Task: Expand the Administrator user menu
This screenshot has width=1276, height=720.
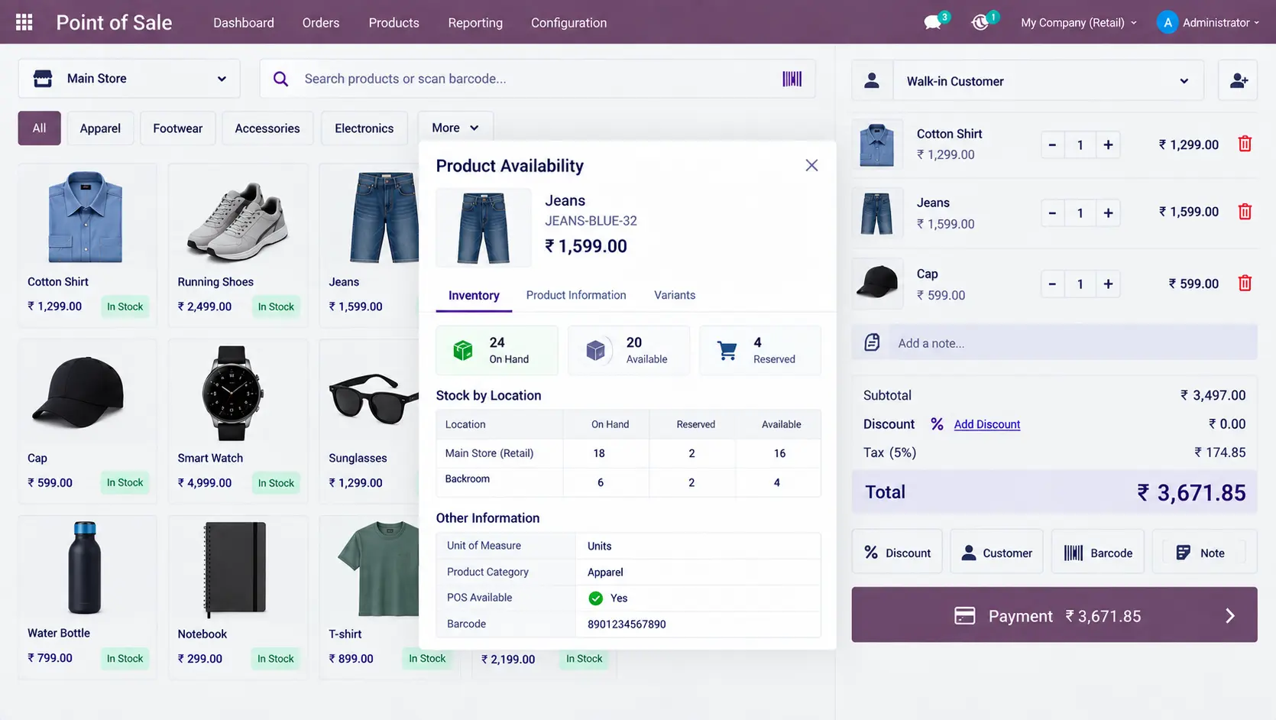Action: (1220, 23)
